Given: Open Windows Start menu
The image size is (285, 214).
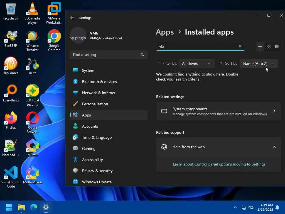Looking at the screenshot, I should point(9,207).
